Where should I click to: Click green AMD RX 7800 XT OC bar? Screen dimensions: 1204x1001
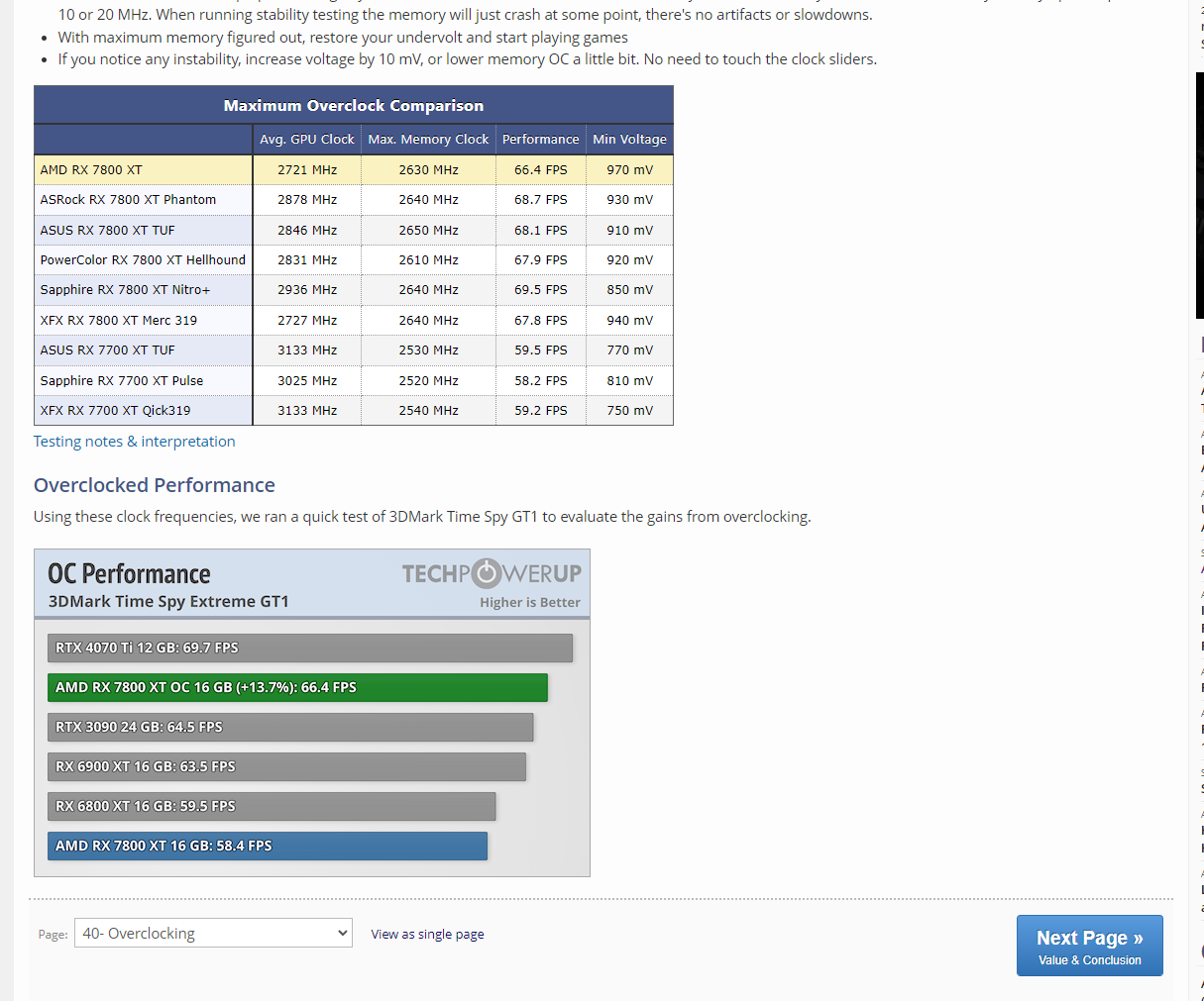point(297,687)
